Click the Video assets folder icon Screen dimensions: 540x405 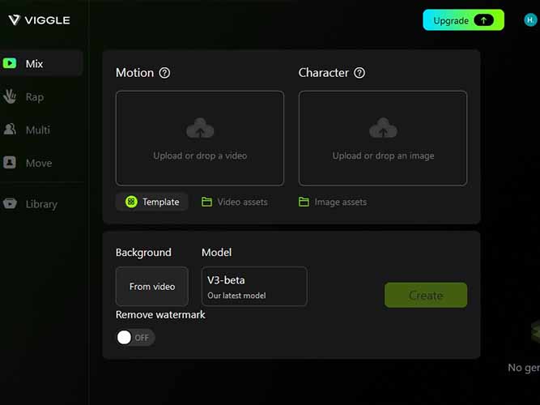[x=206, y=202]
